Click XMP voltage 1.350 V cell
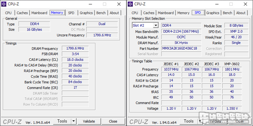This screenshot has height=126, width=253. pyautogui.click(x=232, y=108)
